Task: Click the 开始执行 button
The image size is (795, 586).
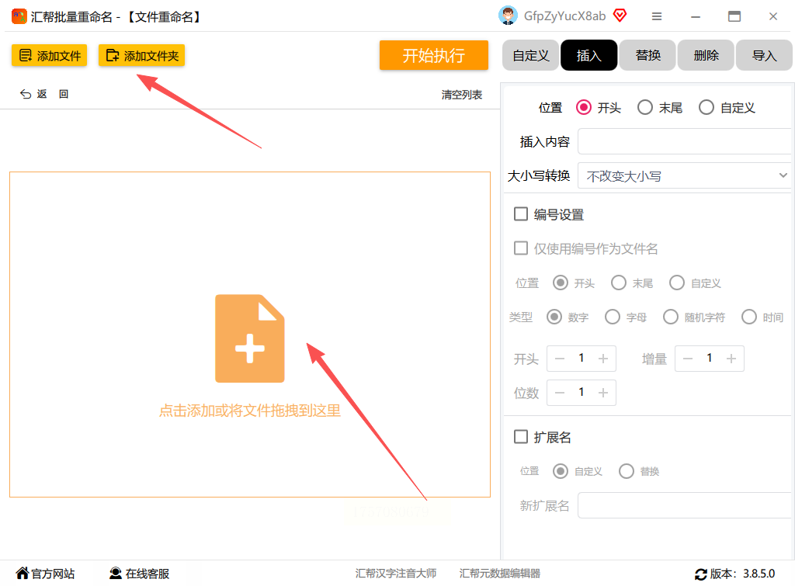Action: (433, 55)
